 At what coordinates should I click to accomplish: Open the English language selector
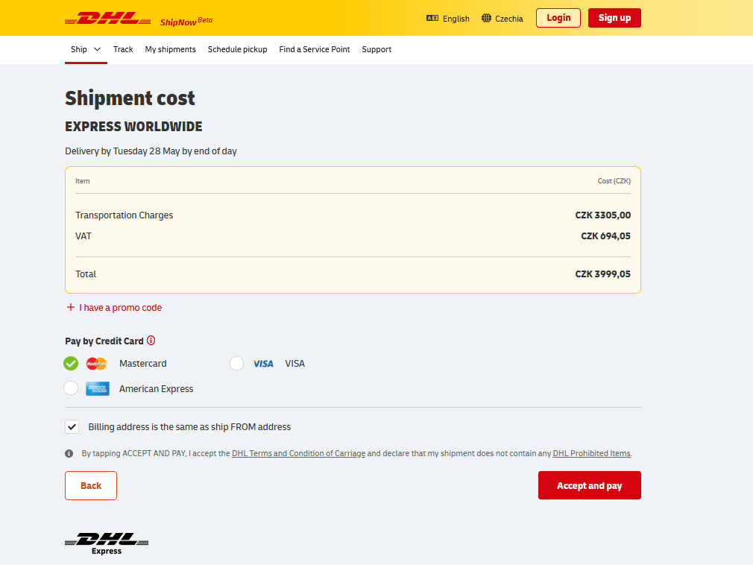point(448,19)
